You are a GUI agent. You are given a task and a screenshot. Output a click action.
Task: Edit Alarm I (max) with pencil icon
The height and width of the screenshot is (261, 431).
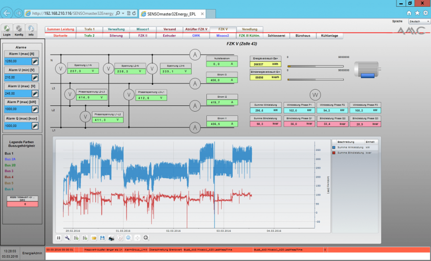(35, 61)
